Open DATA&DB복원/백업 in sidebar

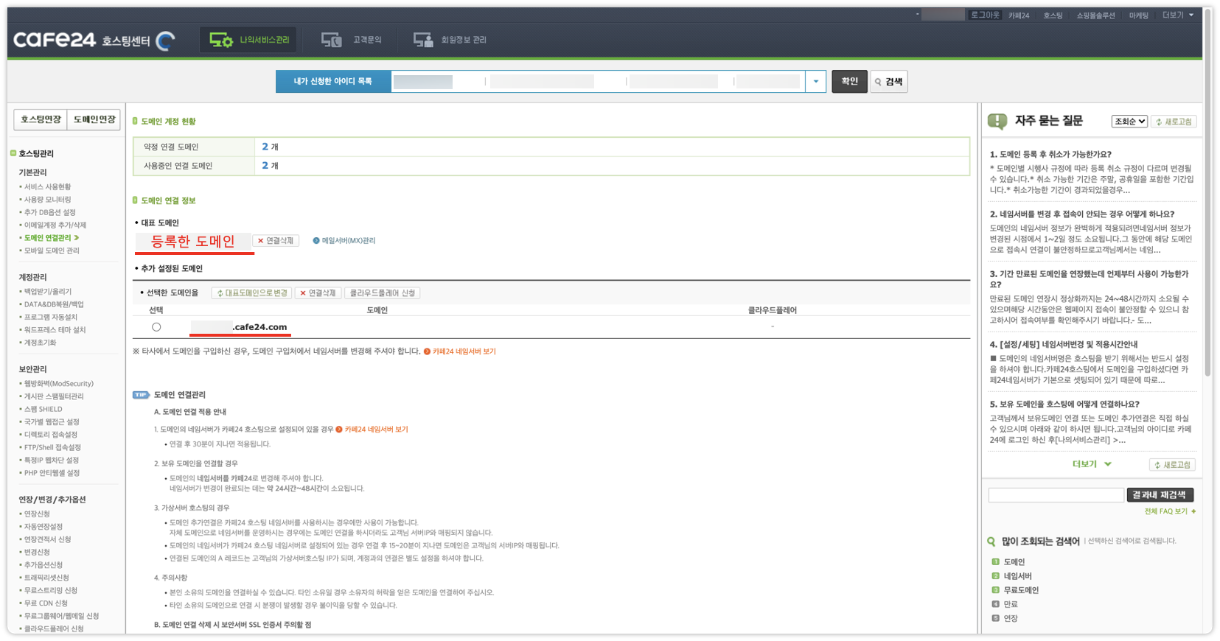pyautogui.click(x=54, y=304)
